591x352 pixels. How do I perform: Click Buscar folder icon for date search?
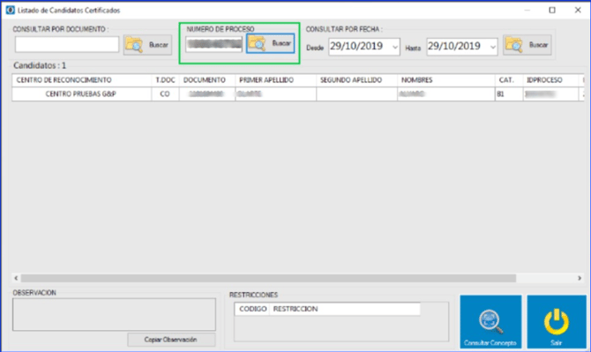513,45
